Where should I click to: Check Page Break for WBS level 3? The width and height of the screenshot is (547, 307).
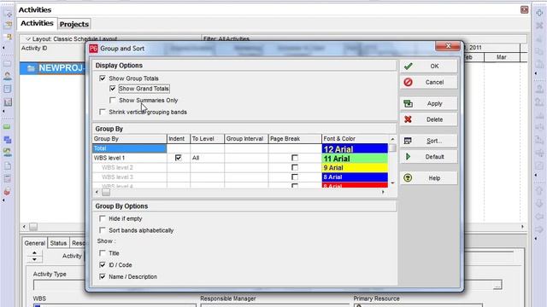pos(295,177)
